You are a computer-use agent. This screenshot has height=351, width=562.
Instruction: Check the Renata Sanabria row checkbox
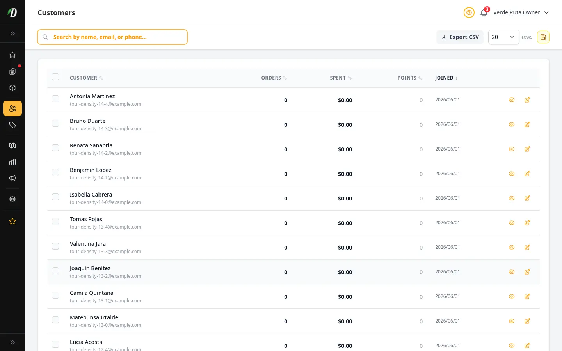55,148
